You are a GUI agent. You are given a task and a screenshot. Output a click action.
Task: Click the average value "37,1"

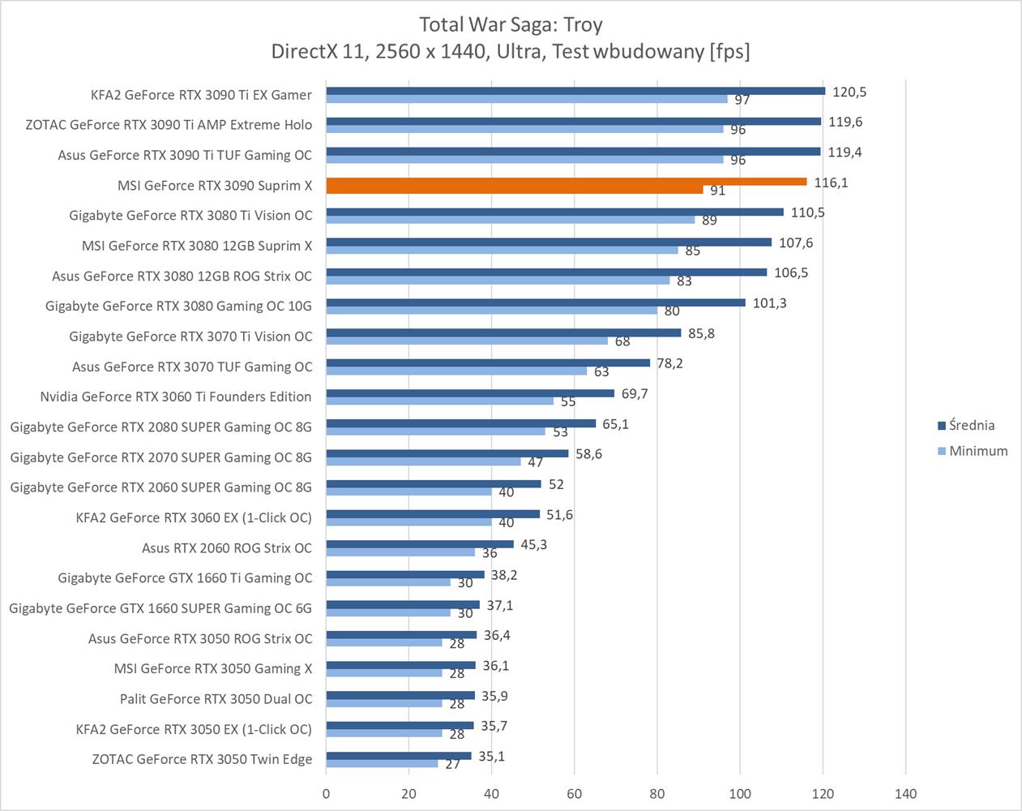499,605
